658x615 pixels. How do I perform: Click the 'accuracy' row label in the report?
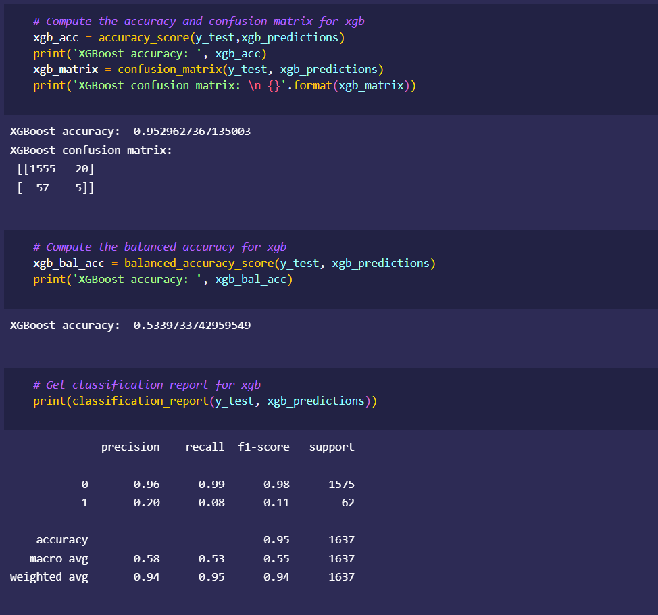click(62, 540)
